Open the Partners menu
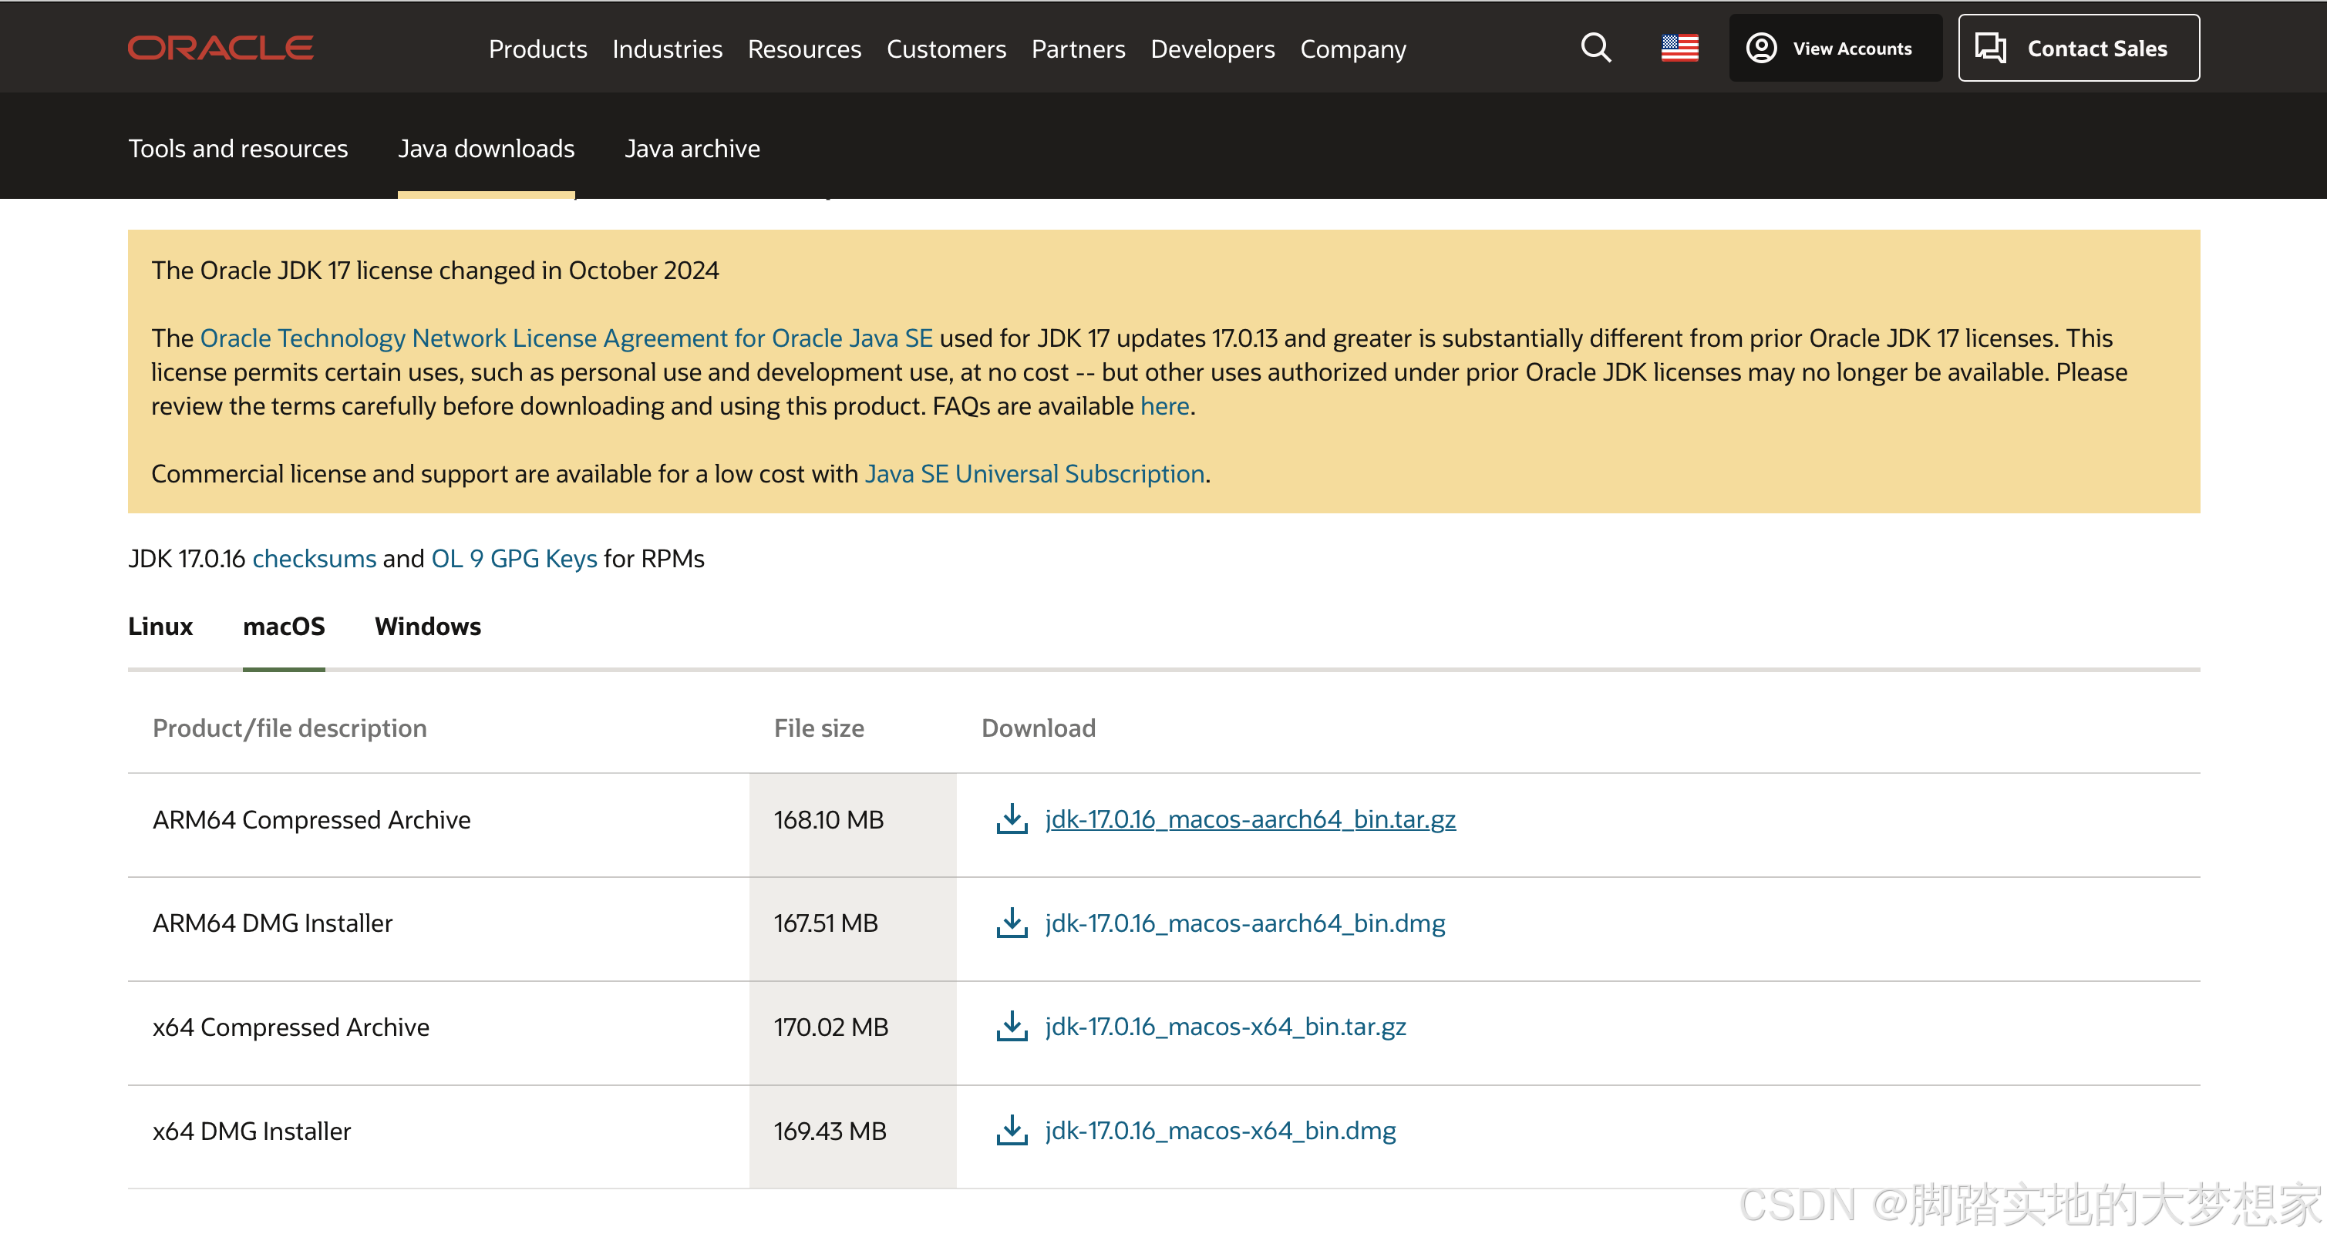 click(x=1078, y=49)
